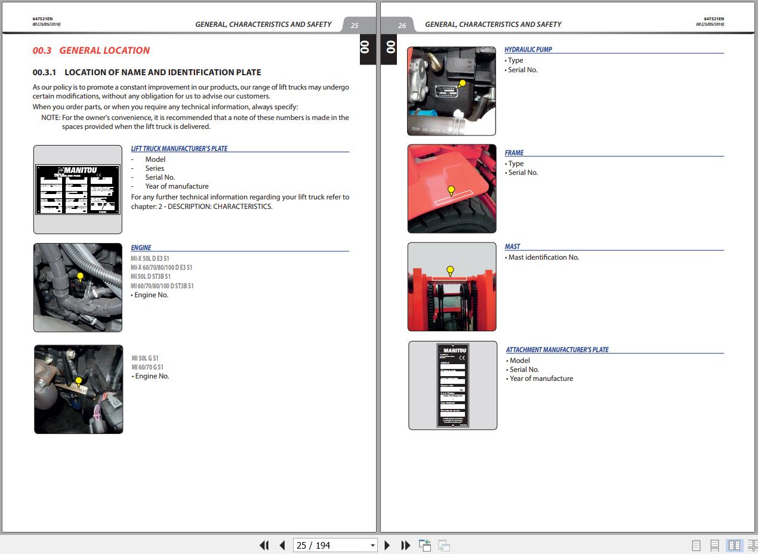Image resolution: width=758 pixels, height=554 pixels.
Task: Advance to the next page
Action: [387, 545]
